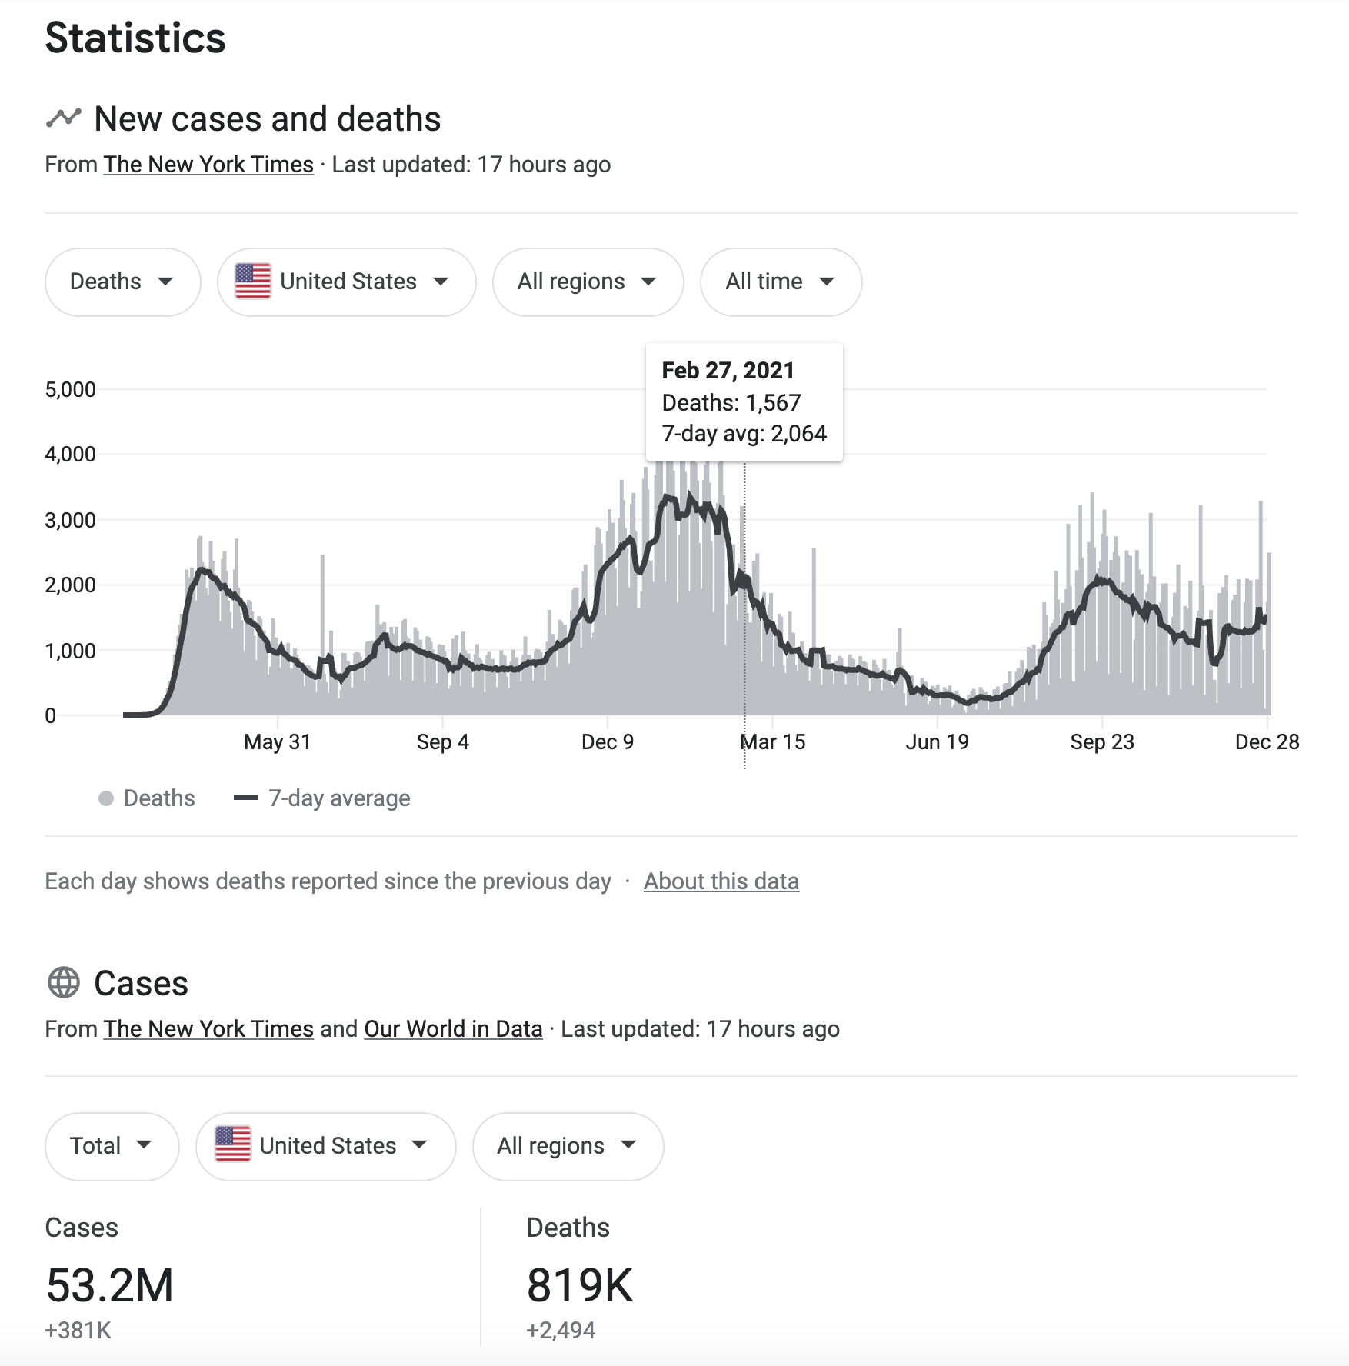Open the About this data link
The width and height of the screenshot is (1349, 1366).
[721, 881]
